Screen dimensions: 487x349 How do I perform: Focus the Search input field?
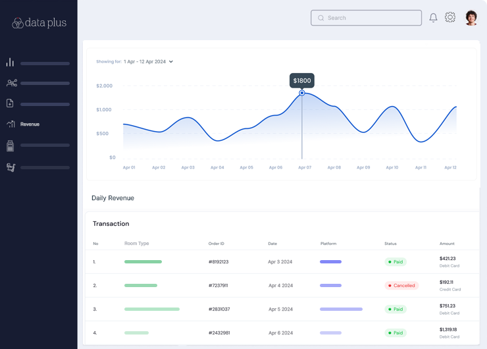pos(366,18)
